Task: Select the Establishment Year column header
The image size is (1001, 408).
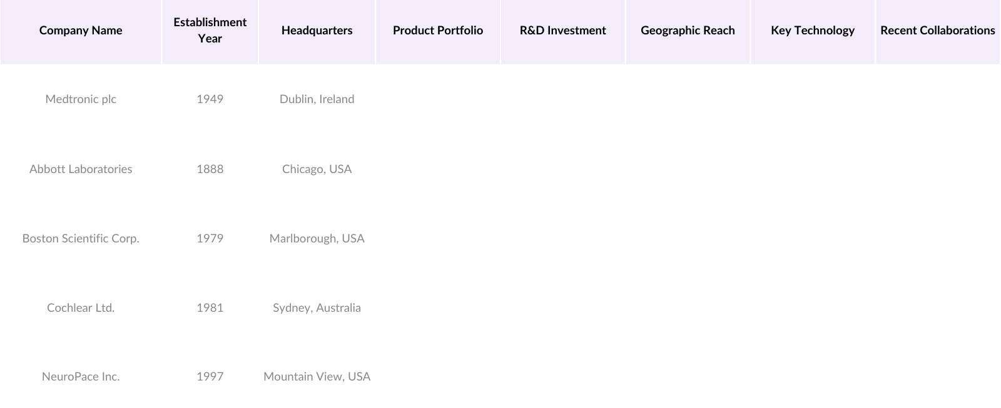Action: [210, 31]
